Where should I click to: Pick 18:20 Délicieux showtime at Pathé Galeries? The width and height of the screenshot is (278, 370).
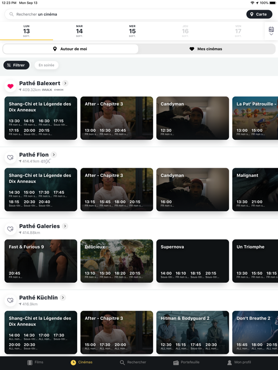(x=120, y=275)
